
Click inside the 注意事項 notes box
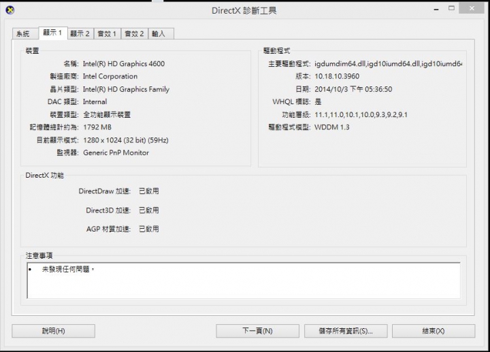point(244,281)
